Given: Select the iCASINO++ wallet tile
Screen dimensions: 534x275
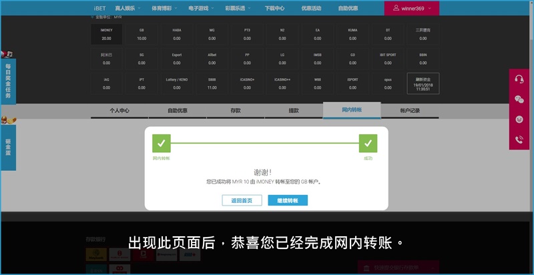Looking at the screenshot, I should pyautogui.click(x=282, y=83).
